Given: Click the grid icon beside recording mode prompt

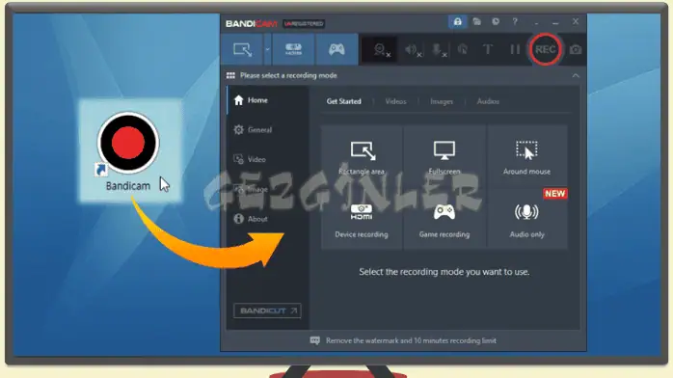Looking at the screenshot, I should (x=230, y=75).
